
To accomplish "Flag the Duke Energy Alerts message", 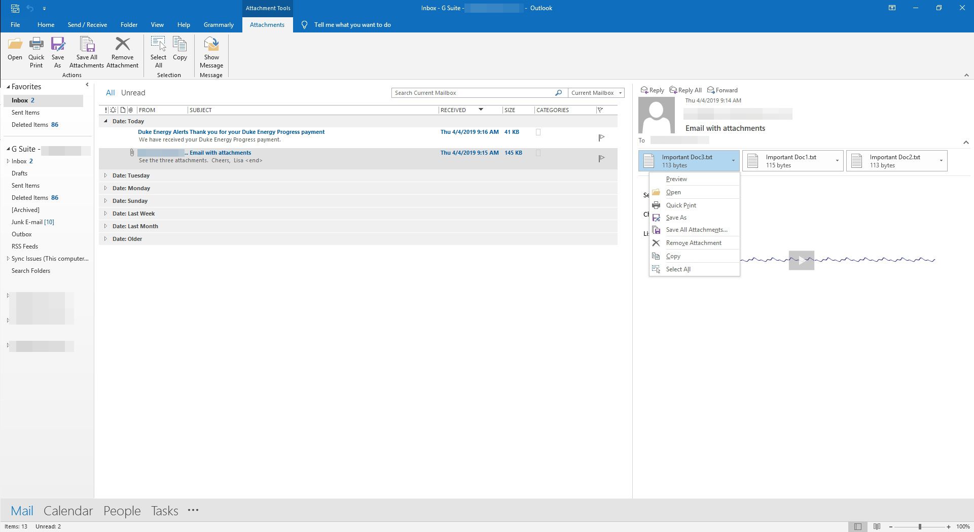I will tap(601, 137).
